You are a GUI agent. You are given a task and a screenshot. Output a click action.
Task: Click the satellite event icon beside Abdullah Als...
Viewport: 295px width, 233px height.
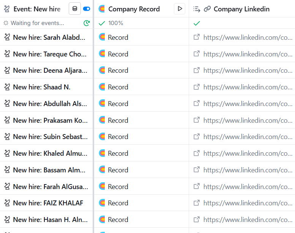pyautogui.click(x=7, y=103)
